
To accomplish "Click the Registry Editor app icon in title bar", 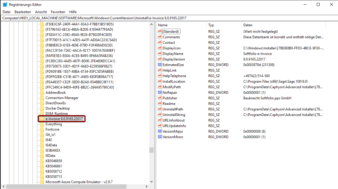I will (x=5, y=4).
